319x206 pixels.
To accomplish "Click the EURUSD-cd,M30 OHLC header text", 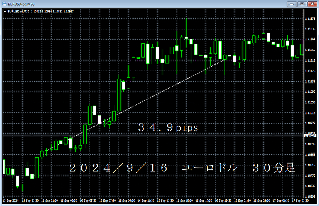I will coord(41,12).
